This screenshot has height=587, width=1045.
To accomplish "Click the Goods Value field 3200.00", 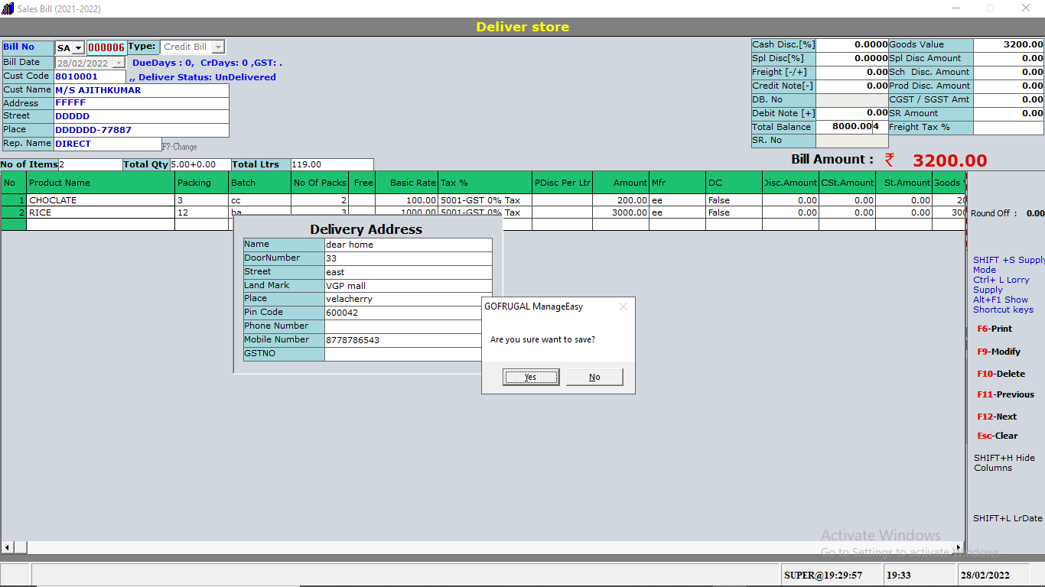I will (x=1009, y=45).
